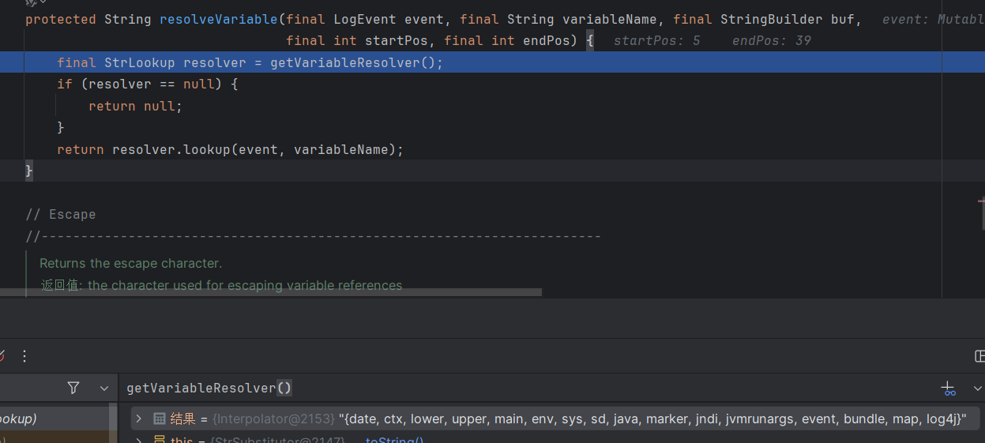Open the expression history dropdown arrow at far right
Screen dimensions: 985x443
pyautogui.click(x=977, y=388)
